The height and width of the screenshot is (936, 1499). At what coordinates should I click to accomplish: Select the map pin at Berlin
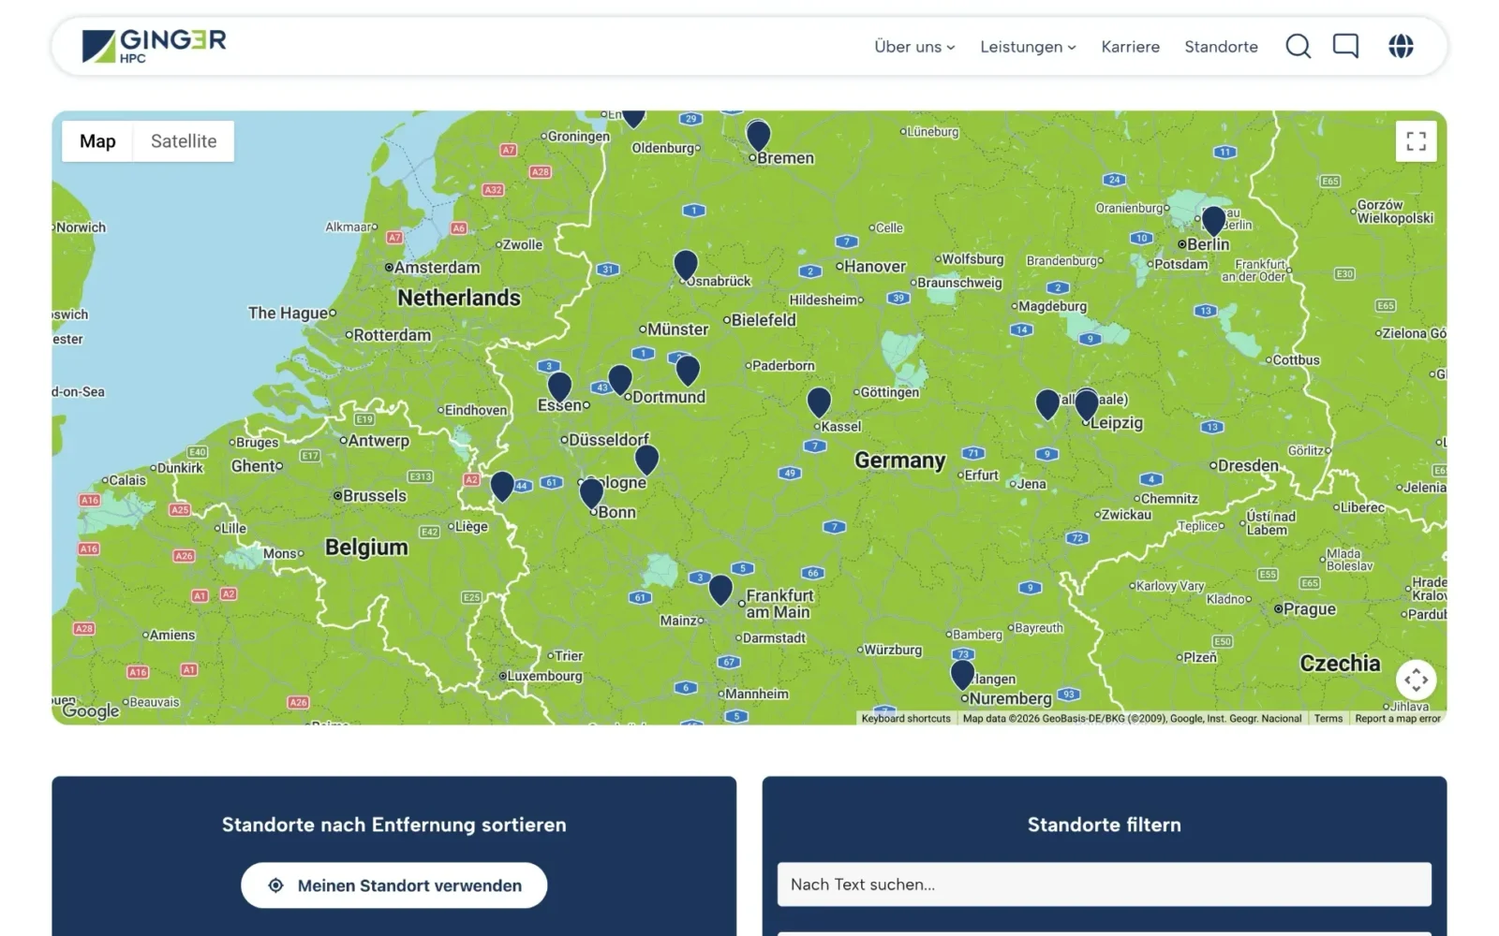[x=1213, y=221]
